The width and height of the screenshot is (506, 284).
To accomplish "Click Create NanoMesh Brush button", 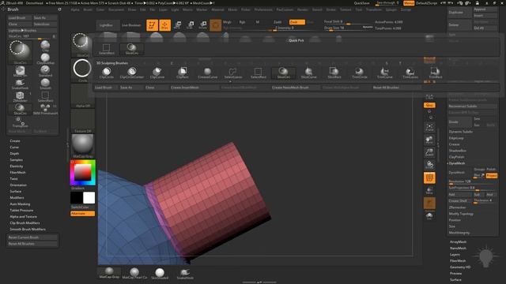I will click(x=296, y=88).
